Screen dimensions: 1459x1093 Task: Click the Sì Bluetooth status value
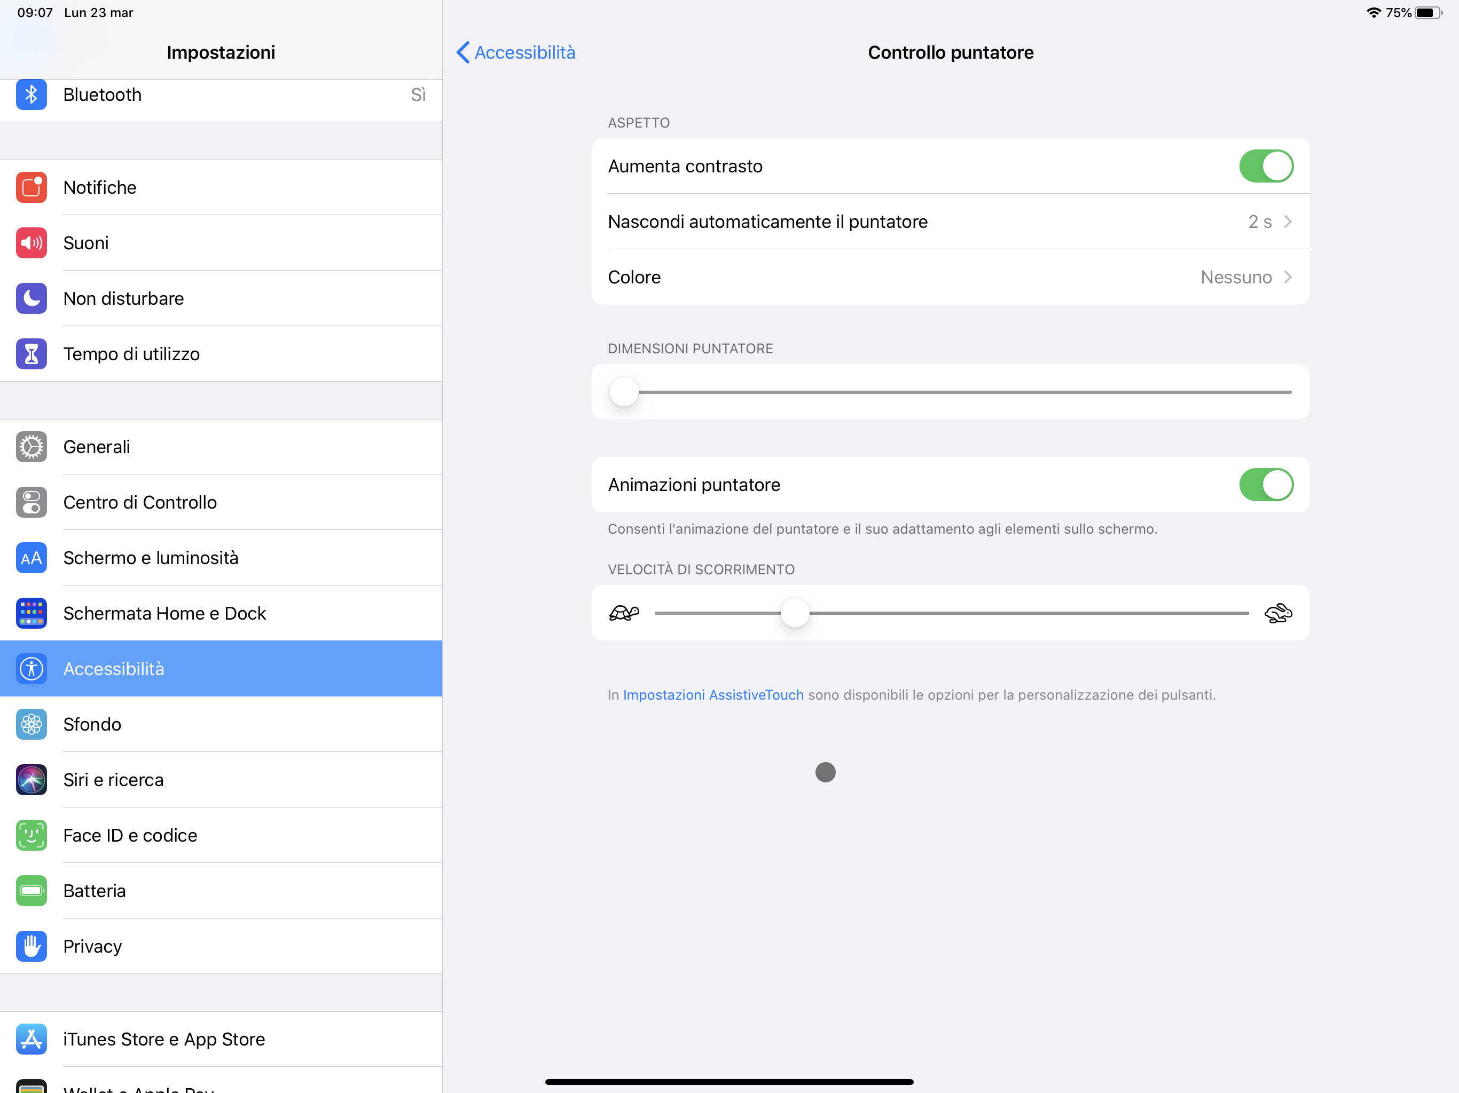tap(418, 95)
